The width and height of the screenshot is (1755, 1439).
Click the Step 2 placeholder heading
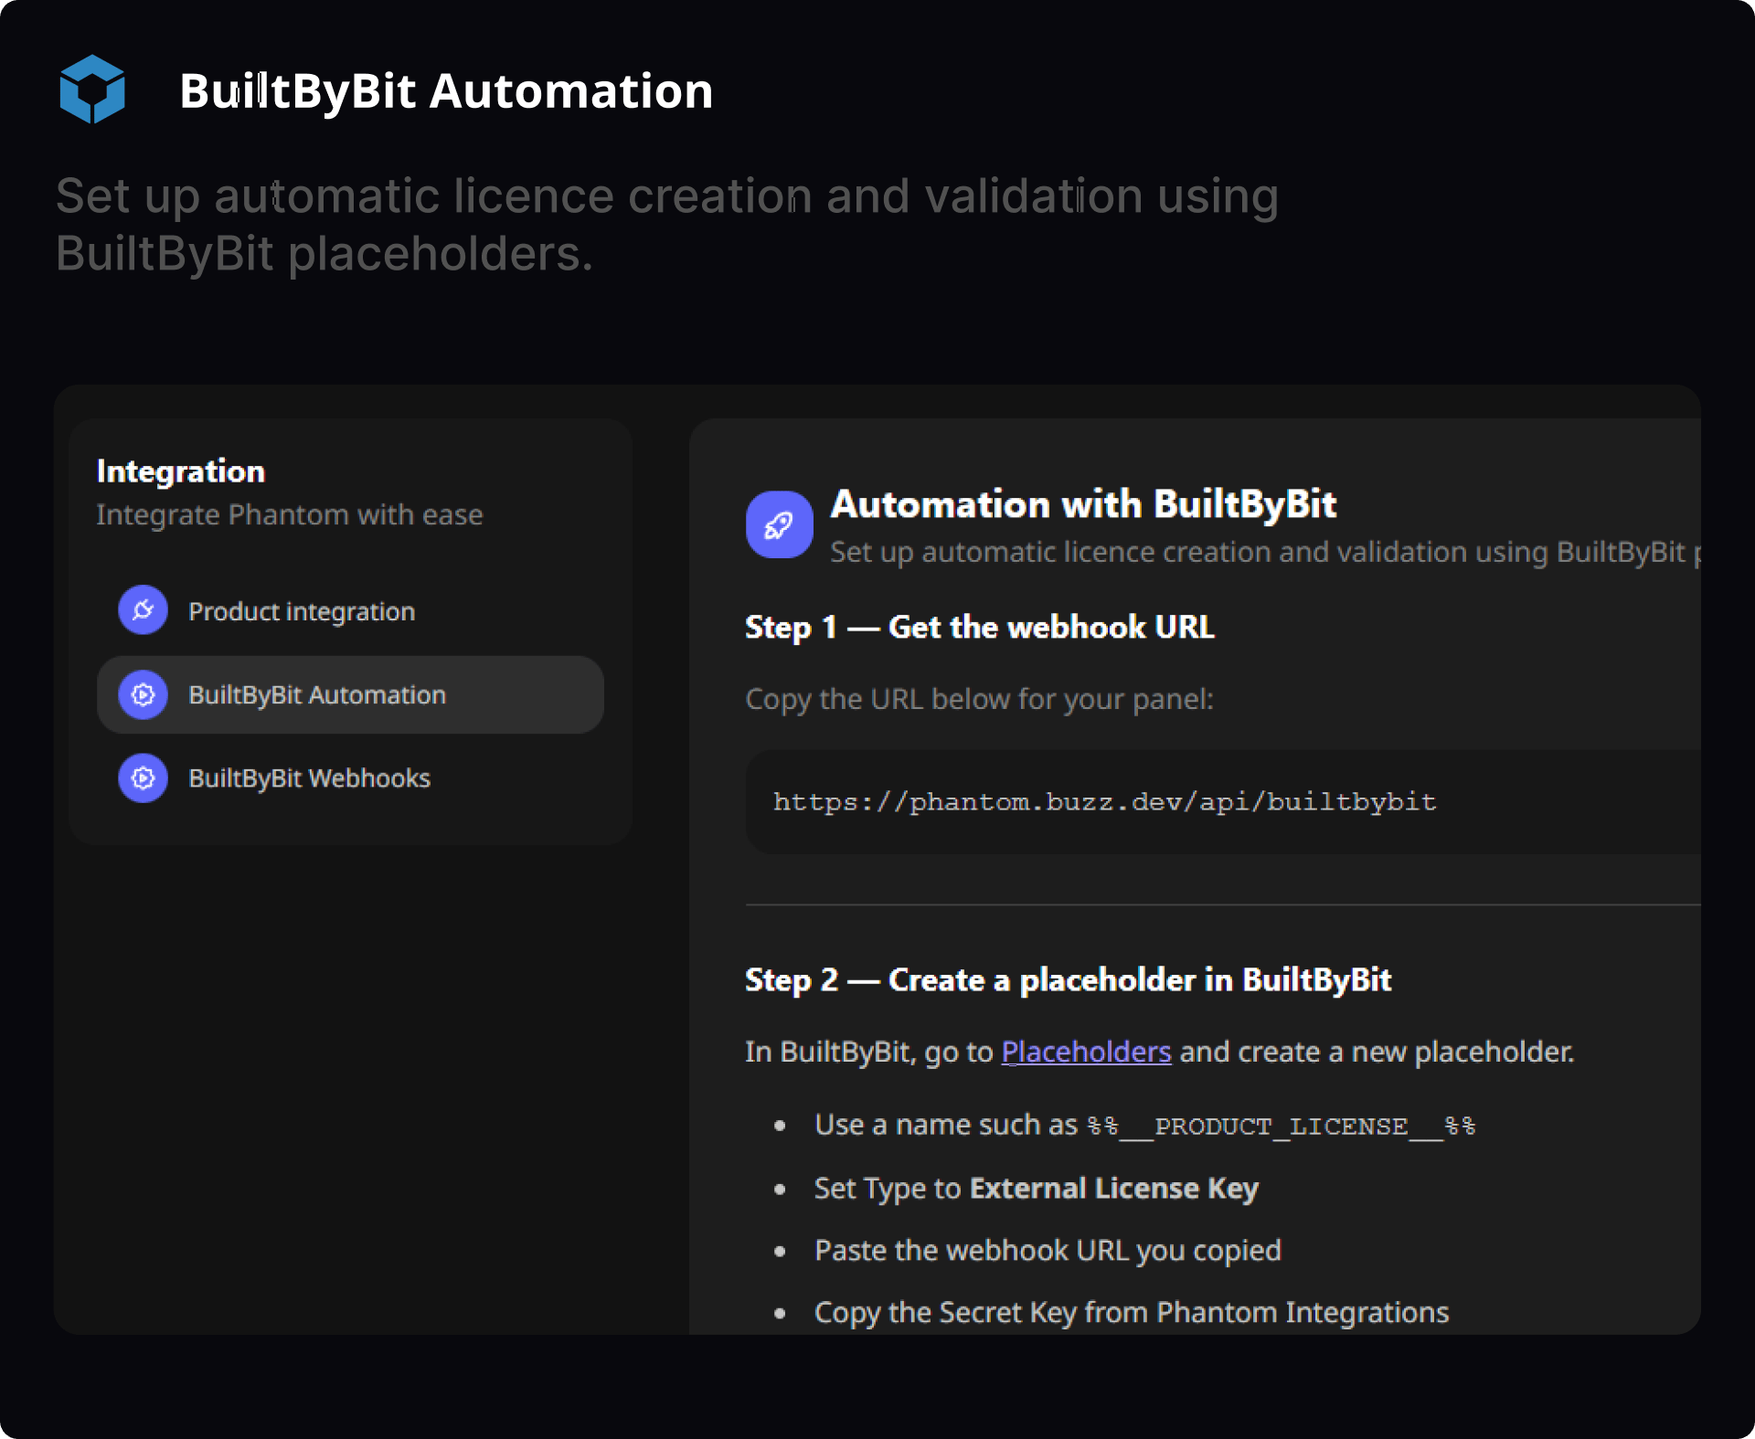pyautogui.click(x=1067, y=979)
